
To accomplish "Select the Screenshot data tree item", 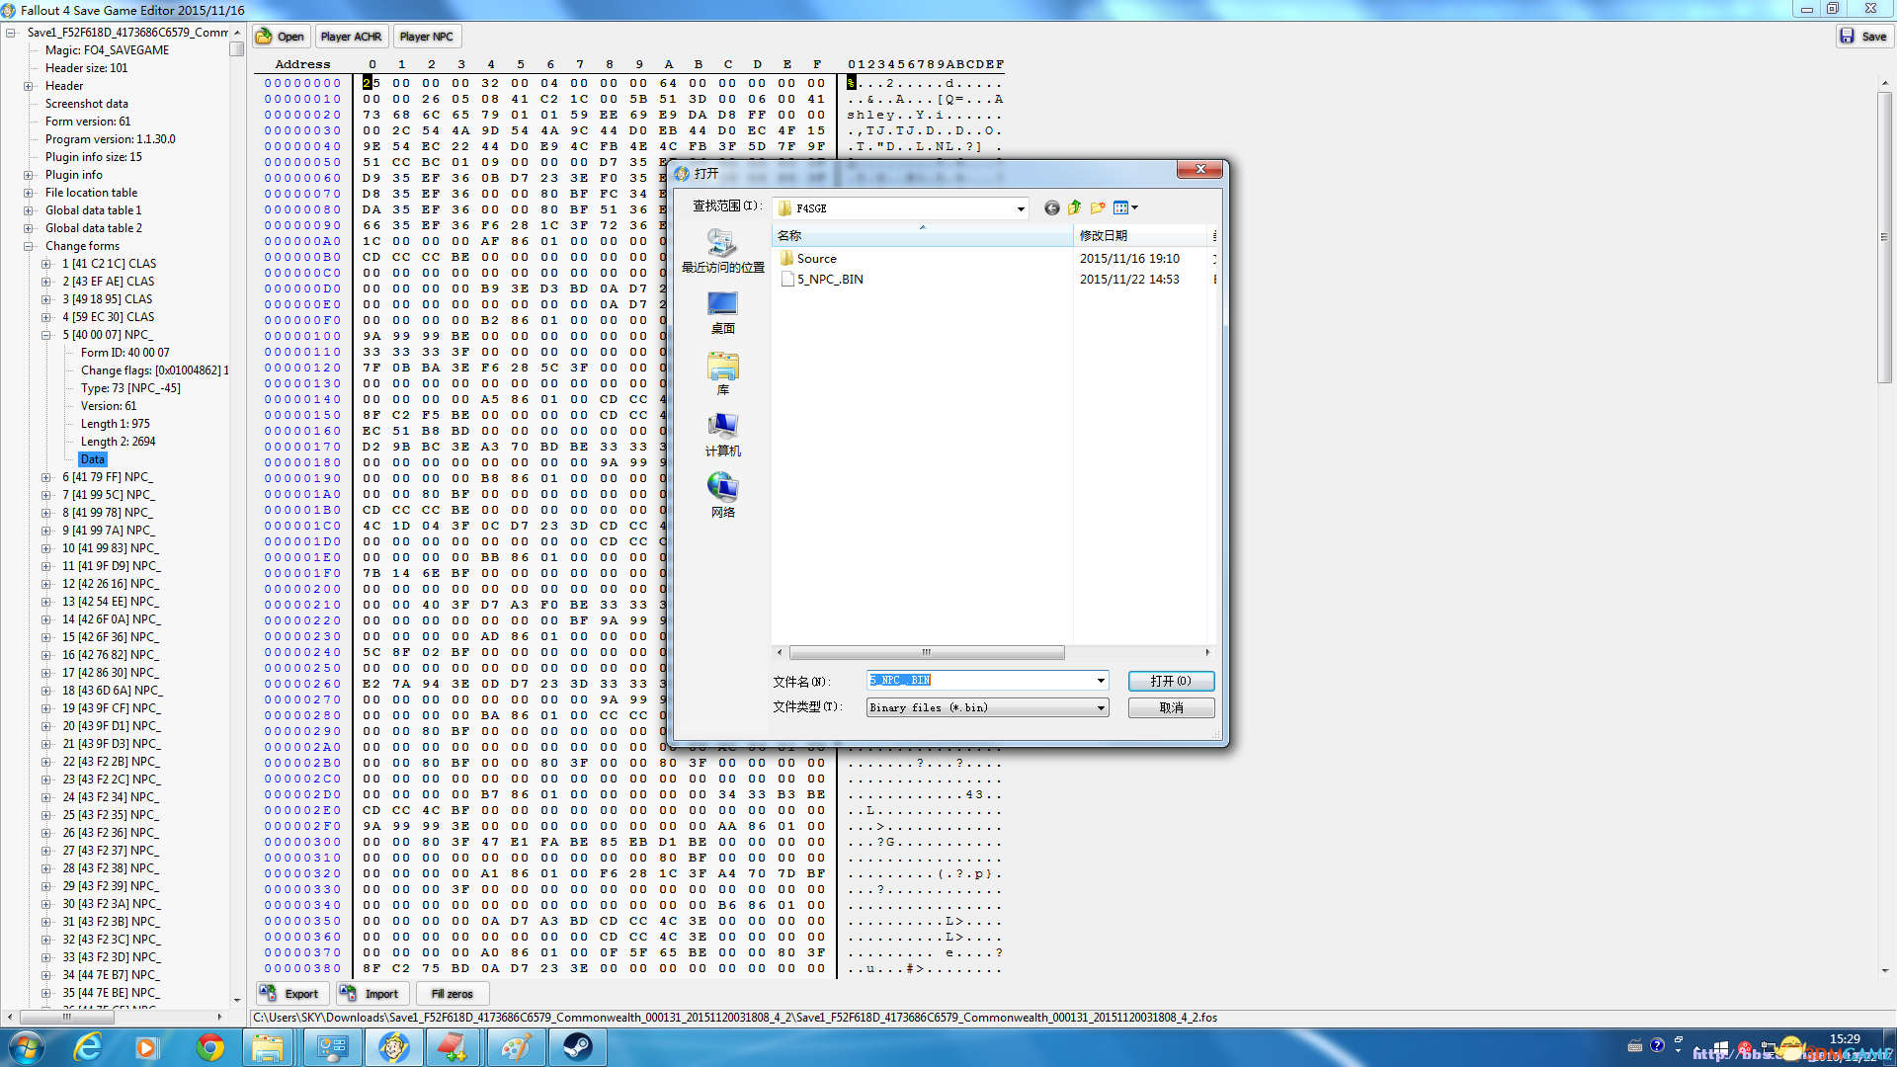I will 86,104.
